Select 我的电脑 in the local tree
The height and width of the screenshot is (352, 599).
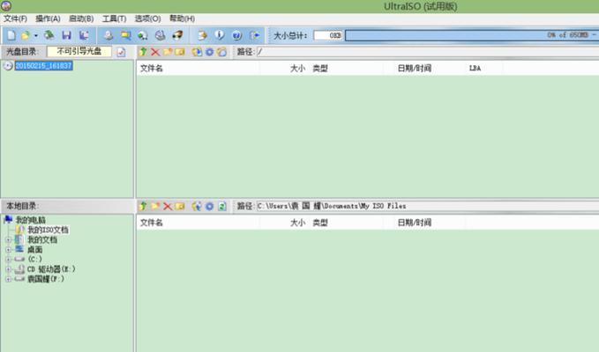tap(31, 220)
